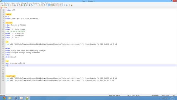Click 'echo Changed Proxy: Proxy disabled' line
Screen dimensions: 177x100
(23, 52)
